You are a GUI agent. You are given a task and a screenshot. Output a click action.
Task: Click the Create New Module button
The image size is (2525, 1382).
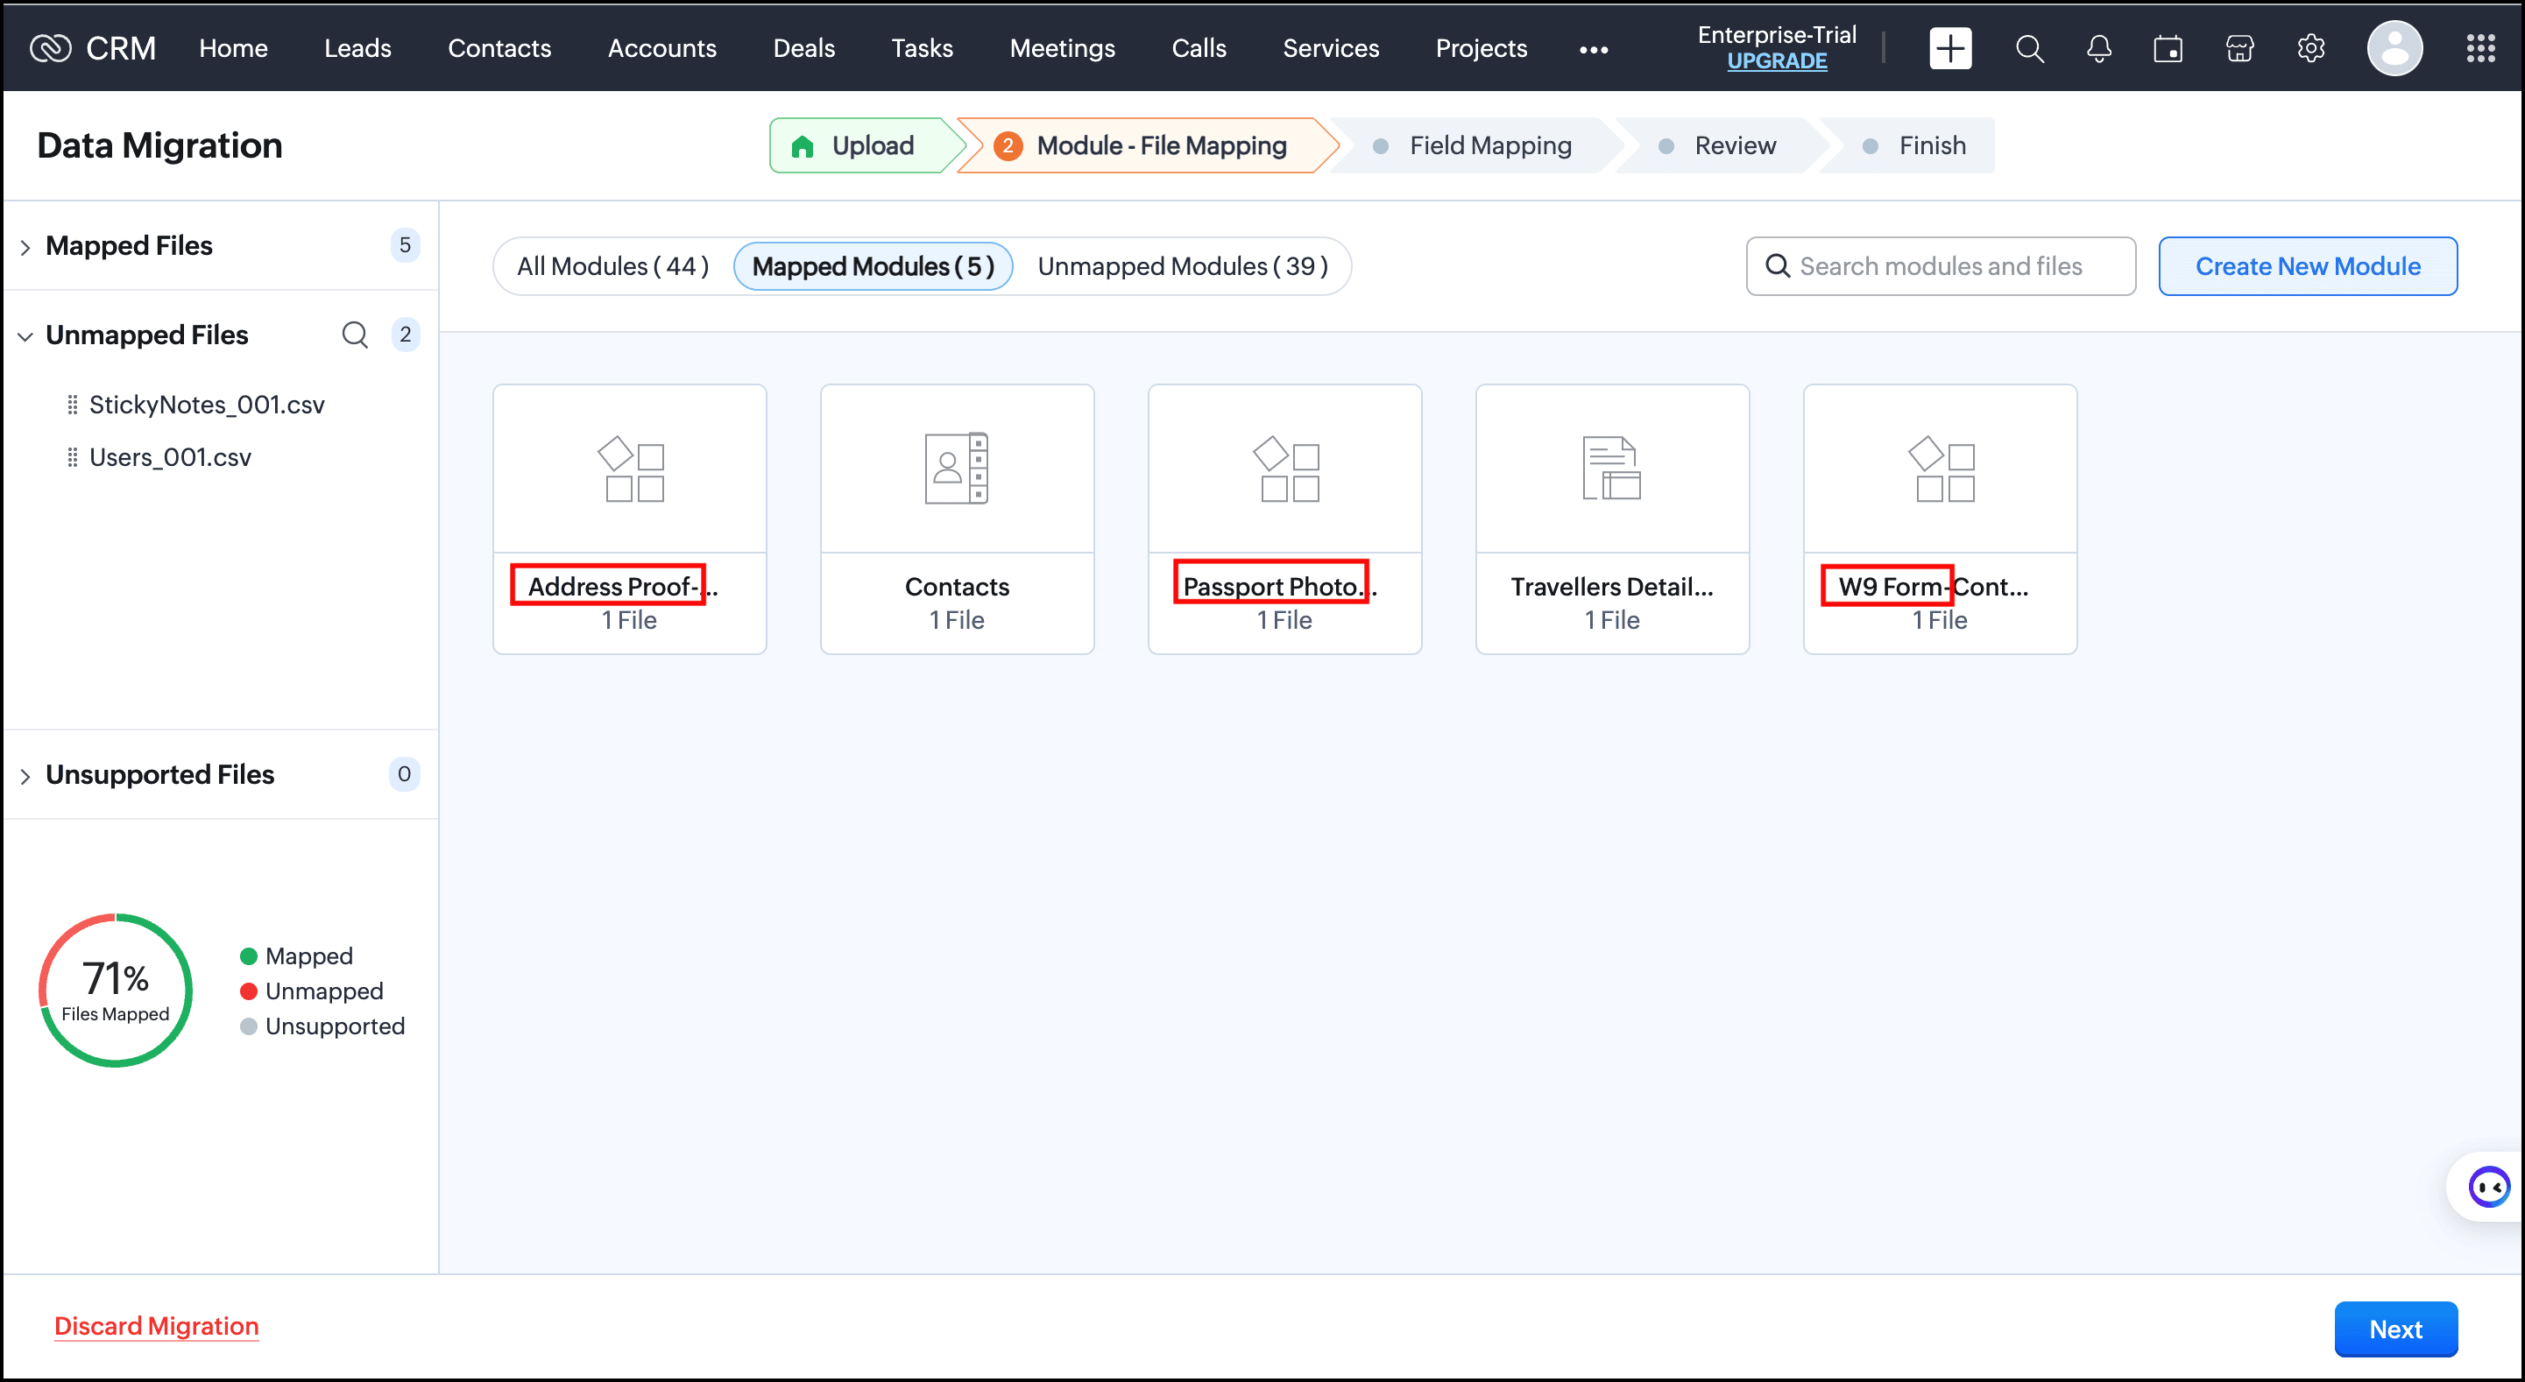tap(2307, 266)
